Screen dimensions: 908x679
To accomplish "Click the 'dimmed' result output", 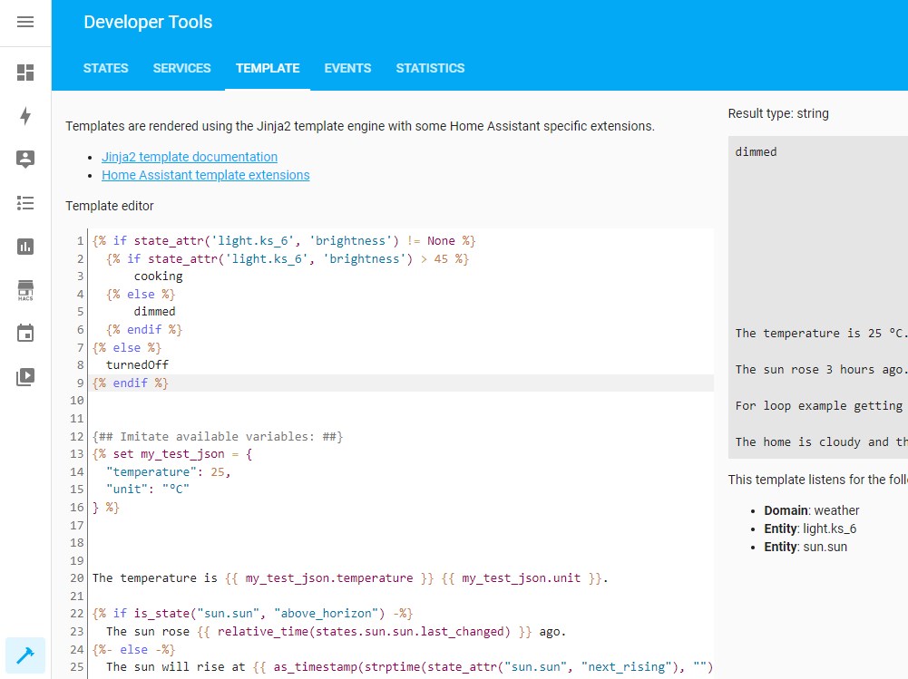I will click(x=756, y=151).
